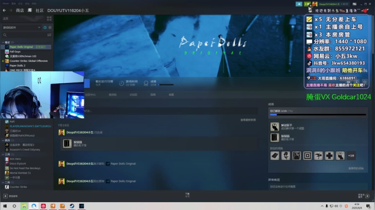The image size is (375, 210).
Task: Click the locked book achievement icon
Action: [275, 155]
